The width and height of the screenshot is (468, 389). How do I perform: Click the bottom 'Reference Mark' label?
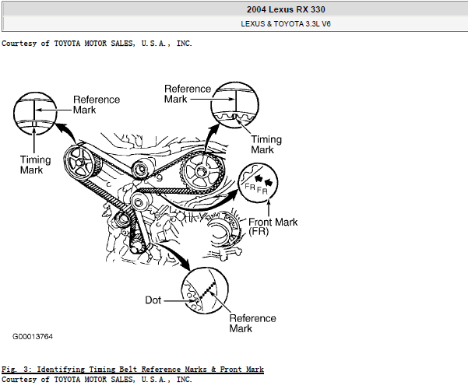(x=252, y=323)
